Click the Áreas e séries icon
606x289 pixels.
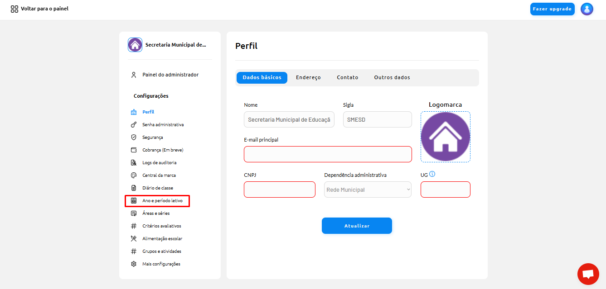click(134, 213)
